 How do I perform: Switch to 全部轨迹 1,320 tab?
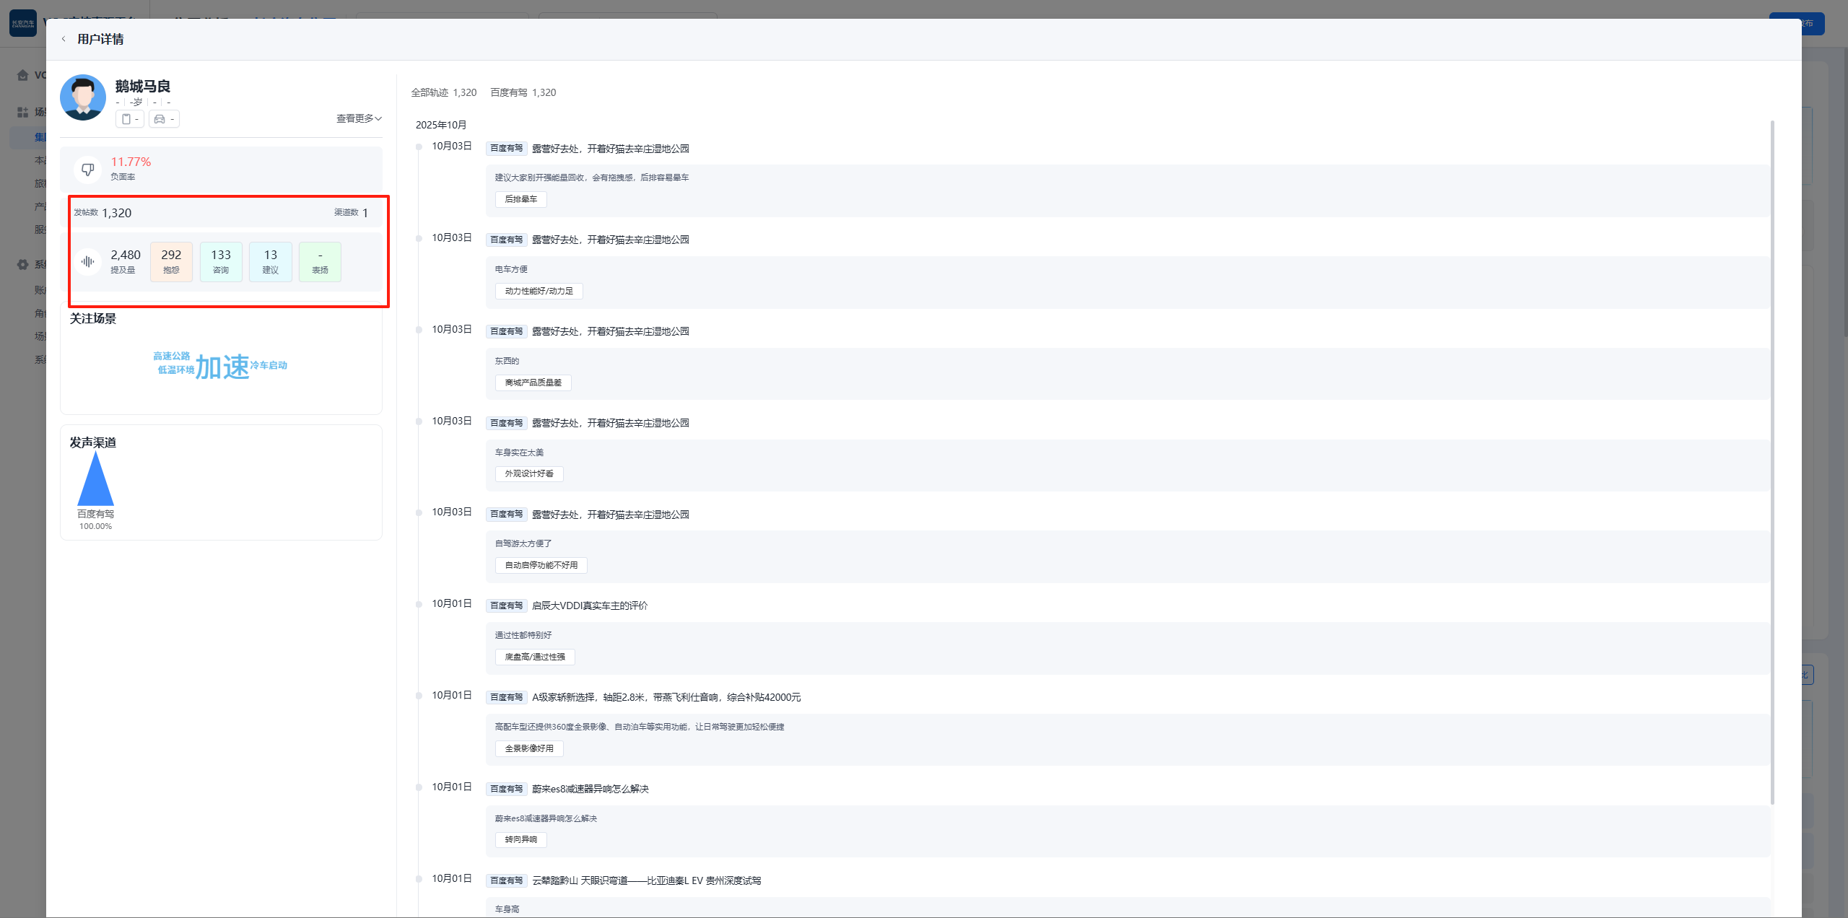coord(443,92)
